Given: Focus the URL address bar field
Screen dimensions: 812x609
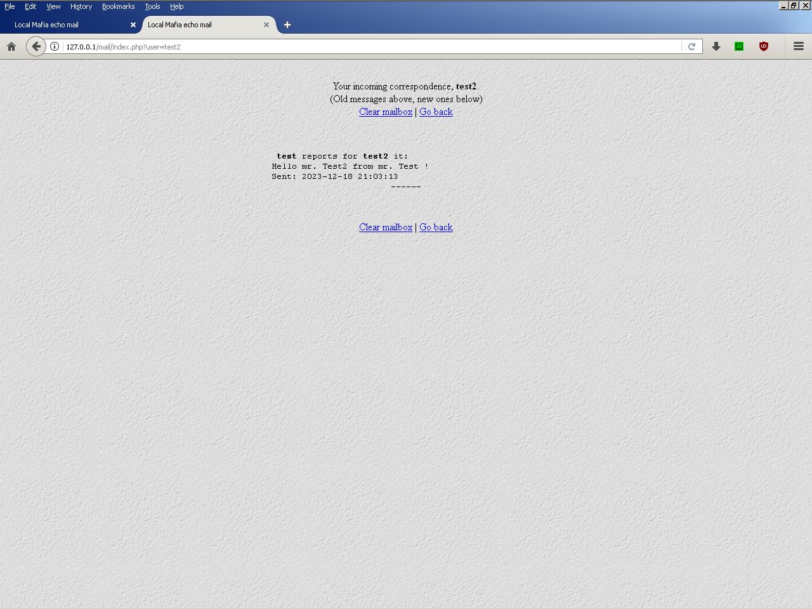Looking at the screenshot, I should tap(368, 46).
